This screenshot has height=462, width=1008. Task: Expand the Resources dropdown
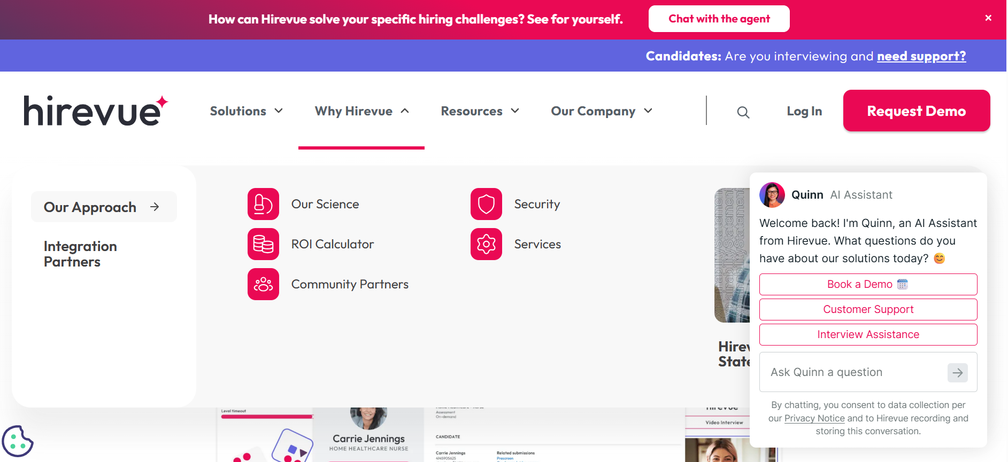480,111
